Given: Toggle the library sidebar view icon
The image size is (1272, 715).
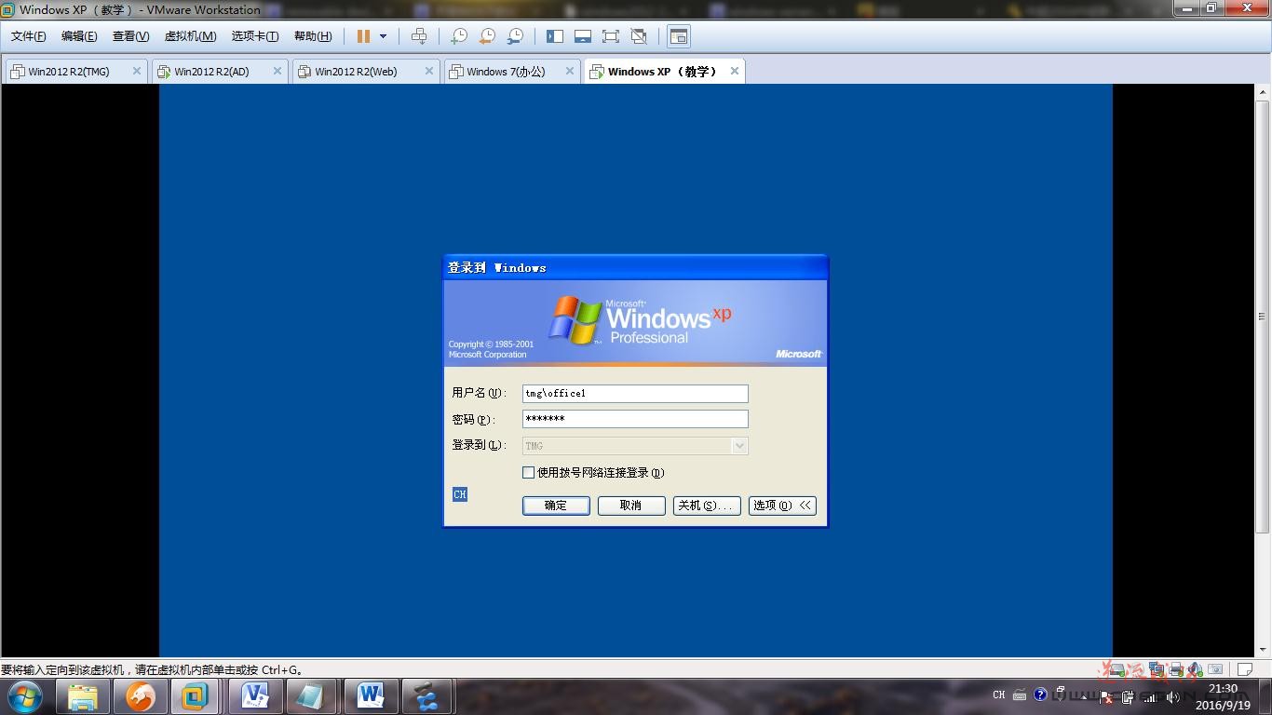Looking at the screenshot, I should [555, 36].
